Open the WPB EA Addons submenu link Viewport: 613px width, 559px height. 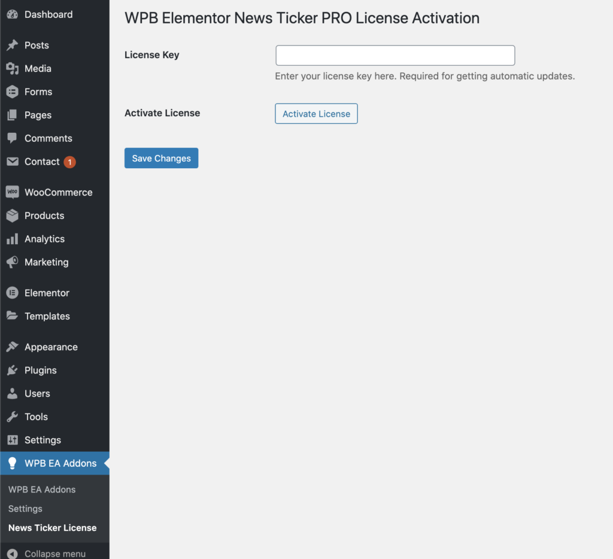pos(42,490)
